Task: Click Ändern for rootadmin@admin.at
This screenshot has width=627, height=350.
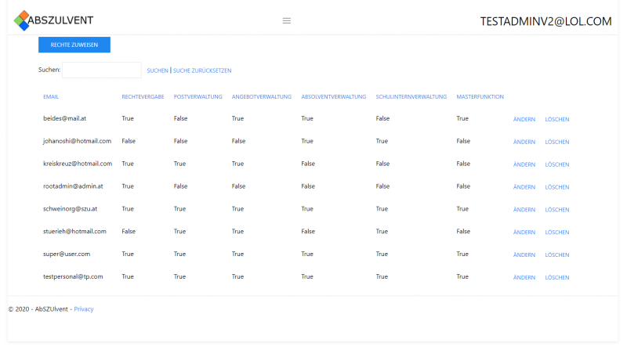Action: [524, 187]
